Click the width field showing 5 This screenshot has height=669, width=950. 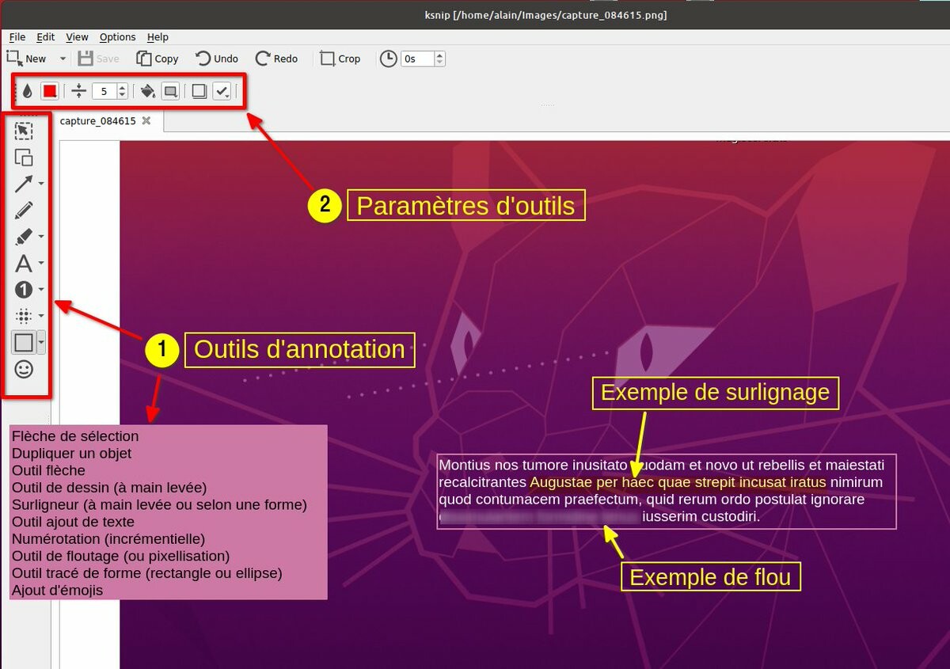[104, 91]
